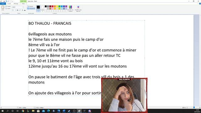Pick the dark red color swatch
Image resolution: width=201 pixels, height=113 pixels.
50,6
